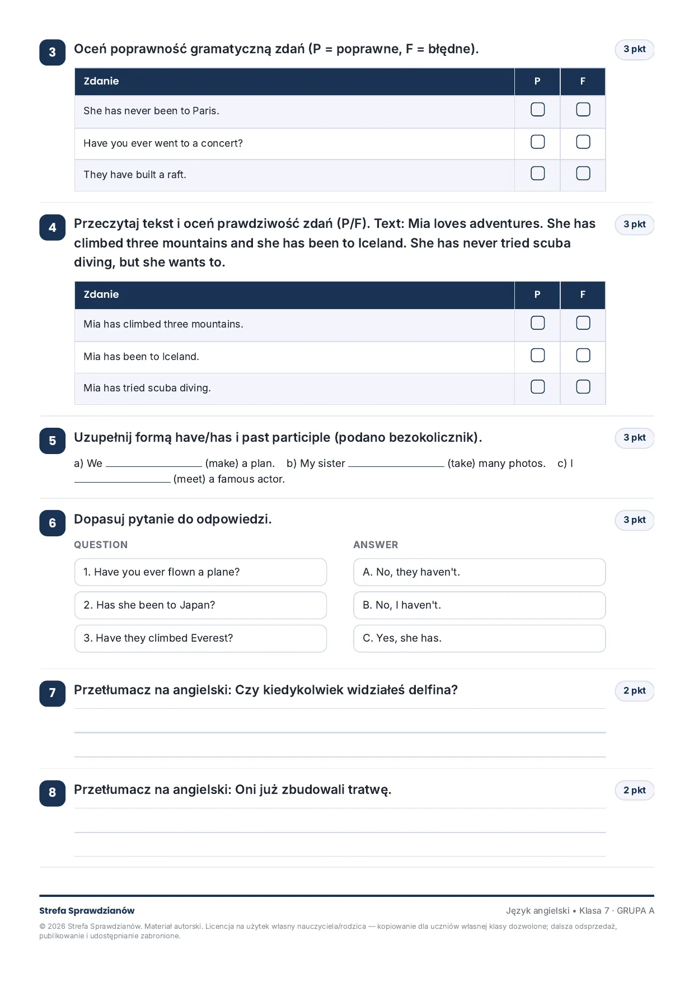
Task: Click the question number 8 badge
Action: 52,793
